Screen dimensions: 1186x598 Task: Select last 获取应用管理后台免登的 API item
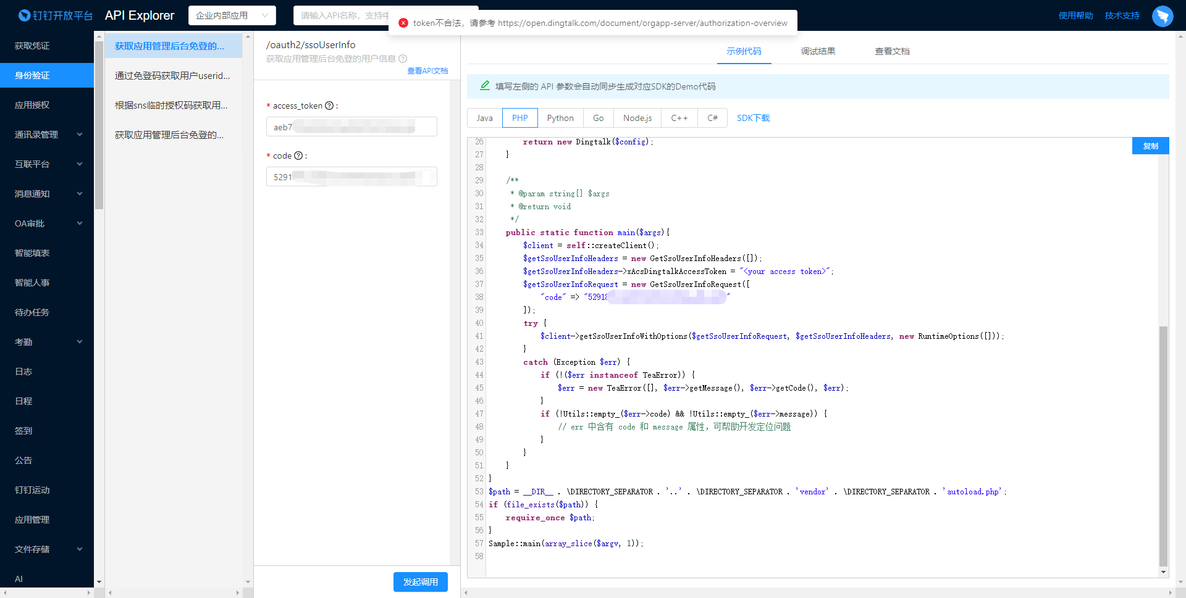coord(174,135)
